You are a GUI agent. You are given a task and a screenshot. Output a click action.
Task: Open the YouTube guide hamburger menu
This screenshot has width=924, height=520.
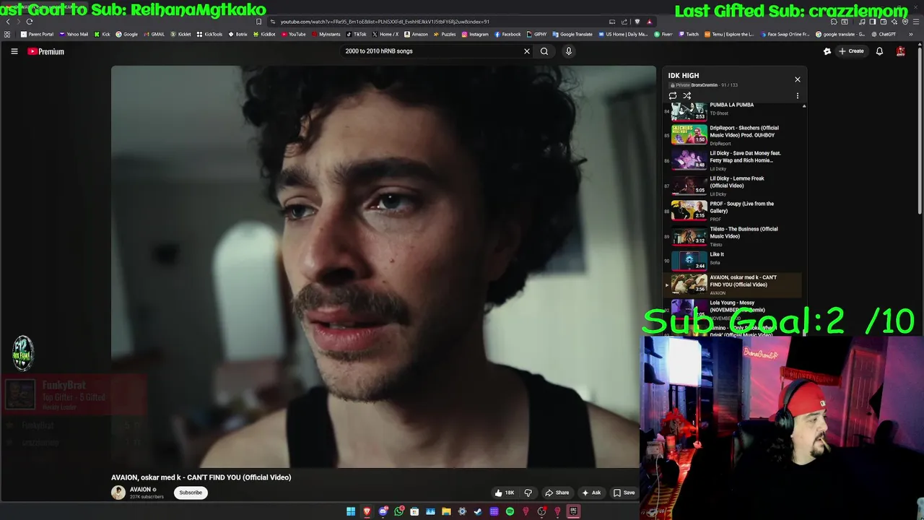coord(14,51)
